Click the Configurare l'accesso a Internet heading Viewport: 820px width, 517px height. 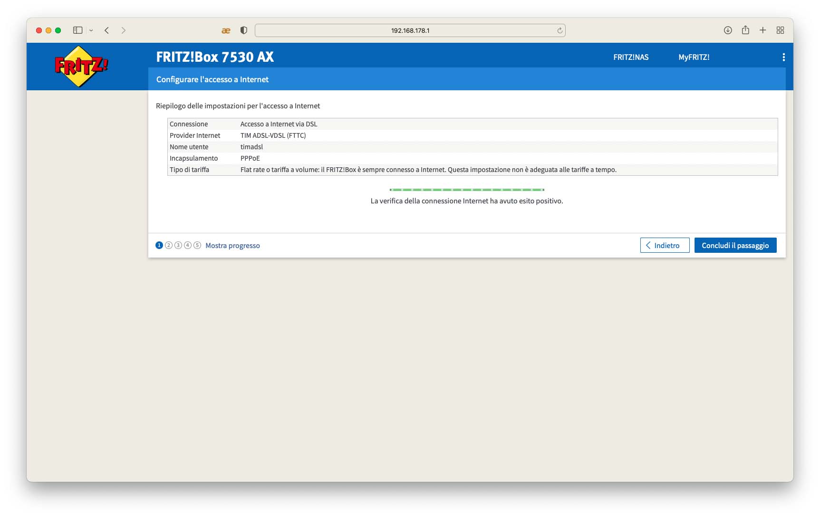coord(212,79)
